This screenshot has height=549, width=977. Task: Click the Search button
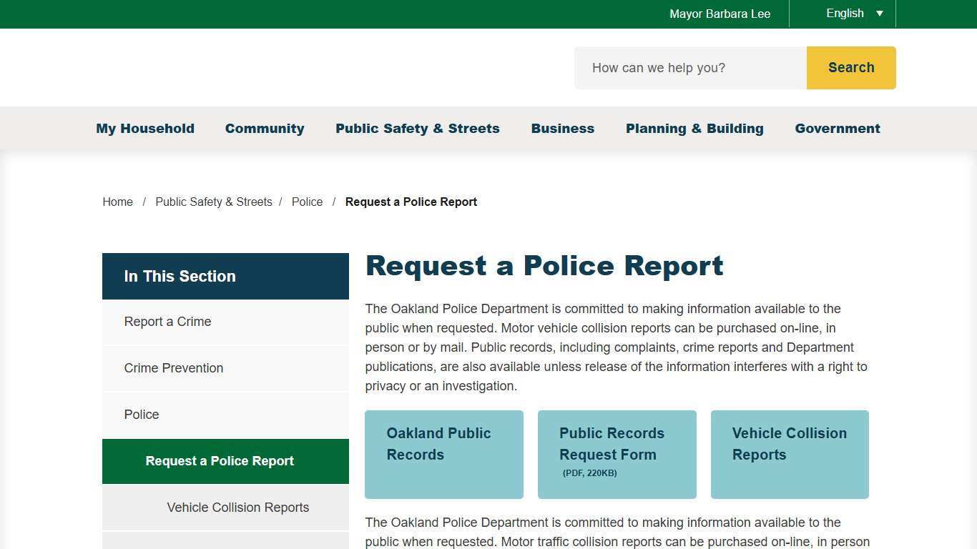851,67
